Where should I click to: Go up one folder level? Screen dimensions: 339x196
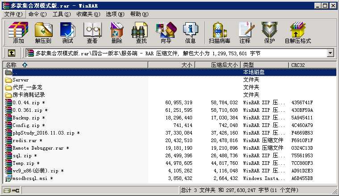[x=12, y=53]
